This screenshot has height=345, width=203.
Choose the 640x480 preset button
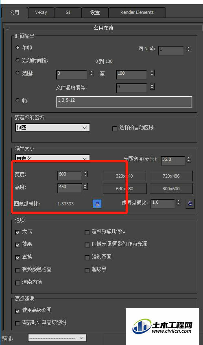[124, 189]
